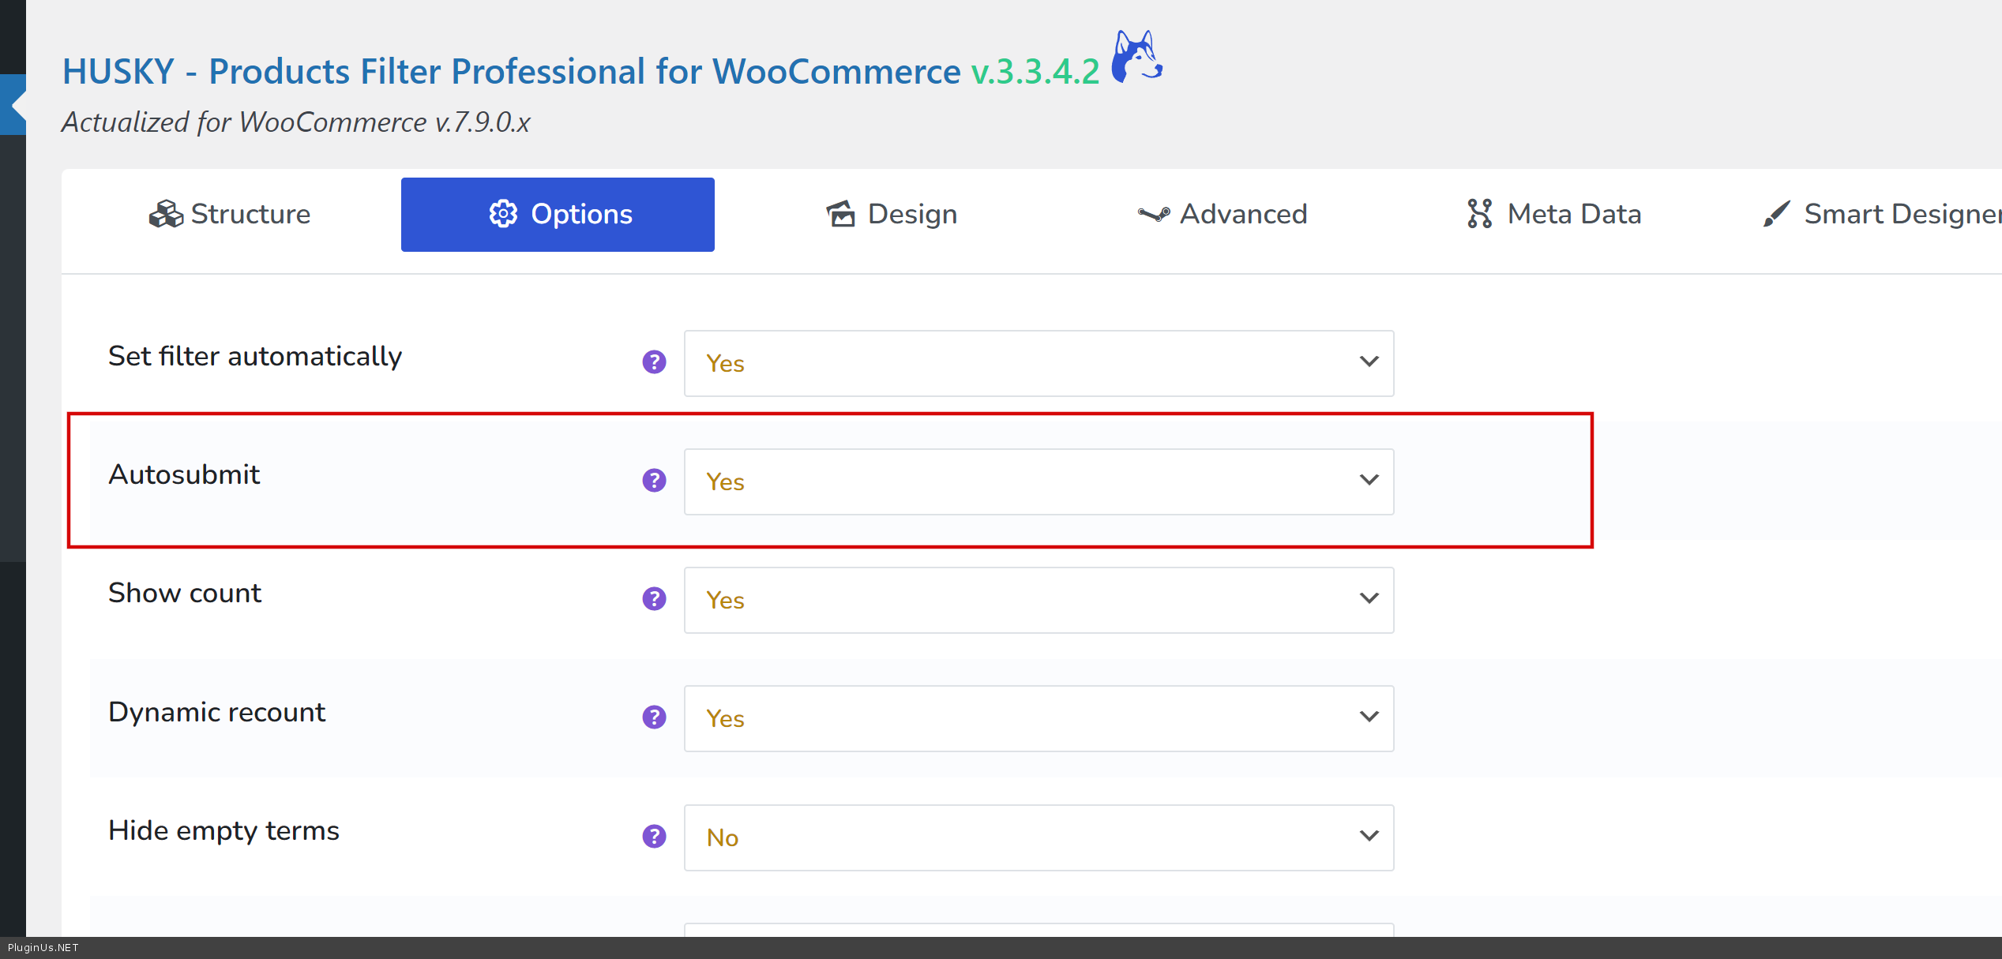Open Dynamic recount dropdown
This screenshot has height=959, width=2002.
coord(1038,718)
